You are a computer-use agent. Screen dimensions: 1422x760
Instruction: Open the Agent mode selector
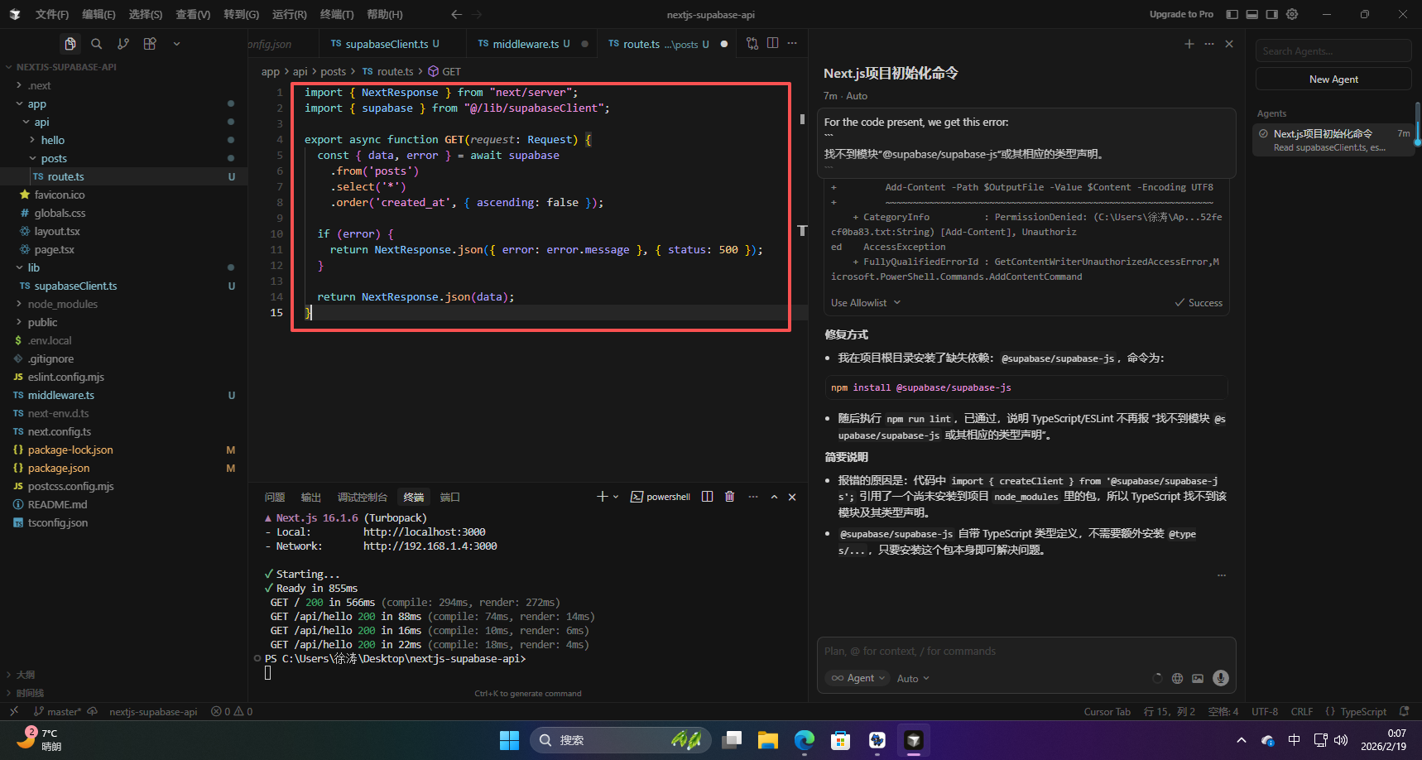tap(858, 678)
